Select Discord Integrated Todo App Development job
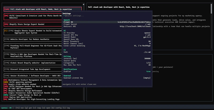The height and width of the screenshot is (110, 214). 33,69
